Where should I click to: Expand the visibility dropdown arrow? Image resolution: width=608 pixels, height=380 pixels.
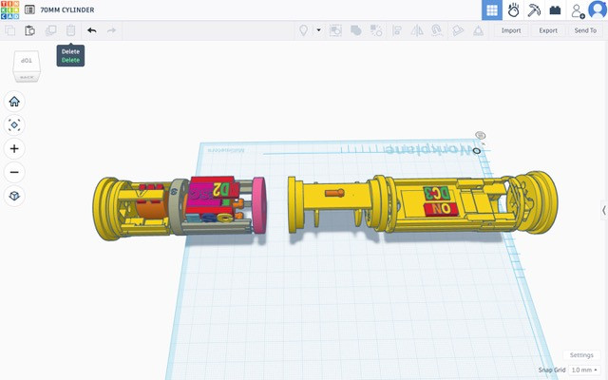point(317,30)
